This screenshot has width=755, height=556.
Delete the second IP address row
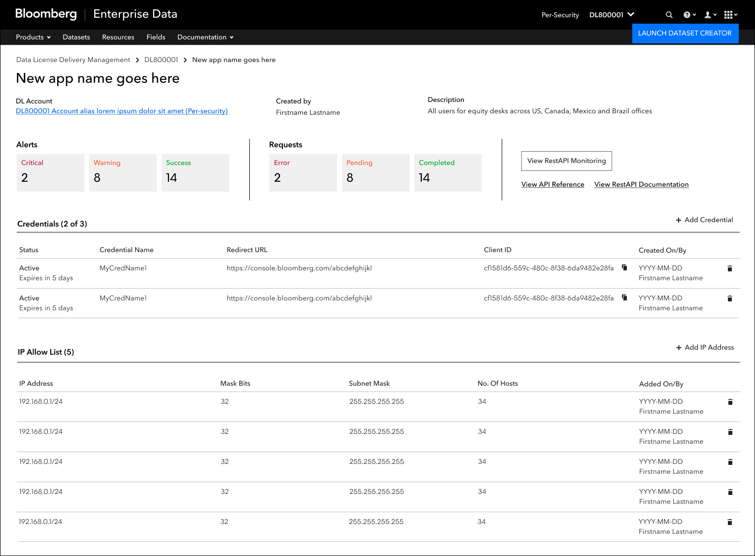730,432
